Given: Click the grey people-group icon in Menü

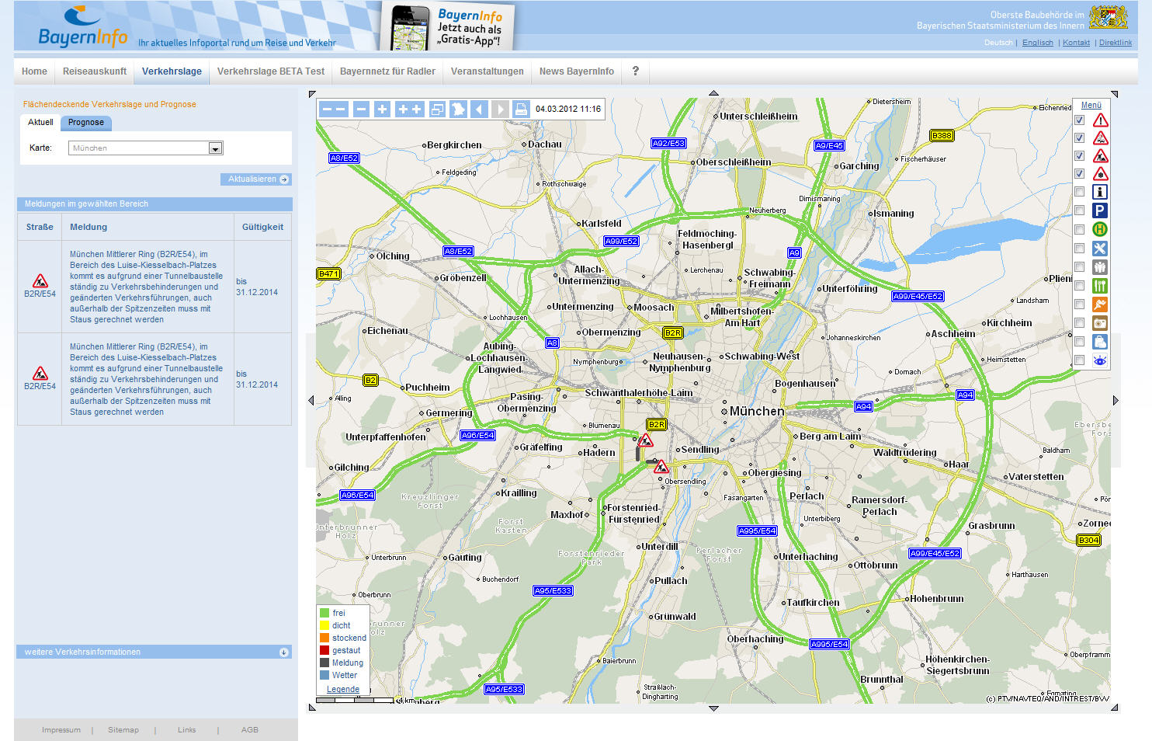Looking at the screenshot, I should pos(1100,267).
